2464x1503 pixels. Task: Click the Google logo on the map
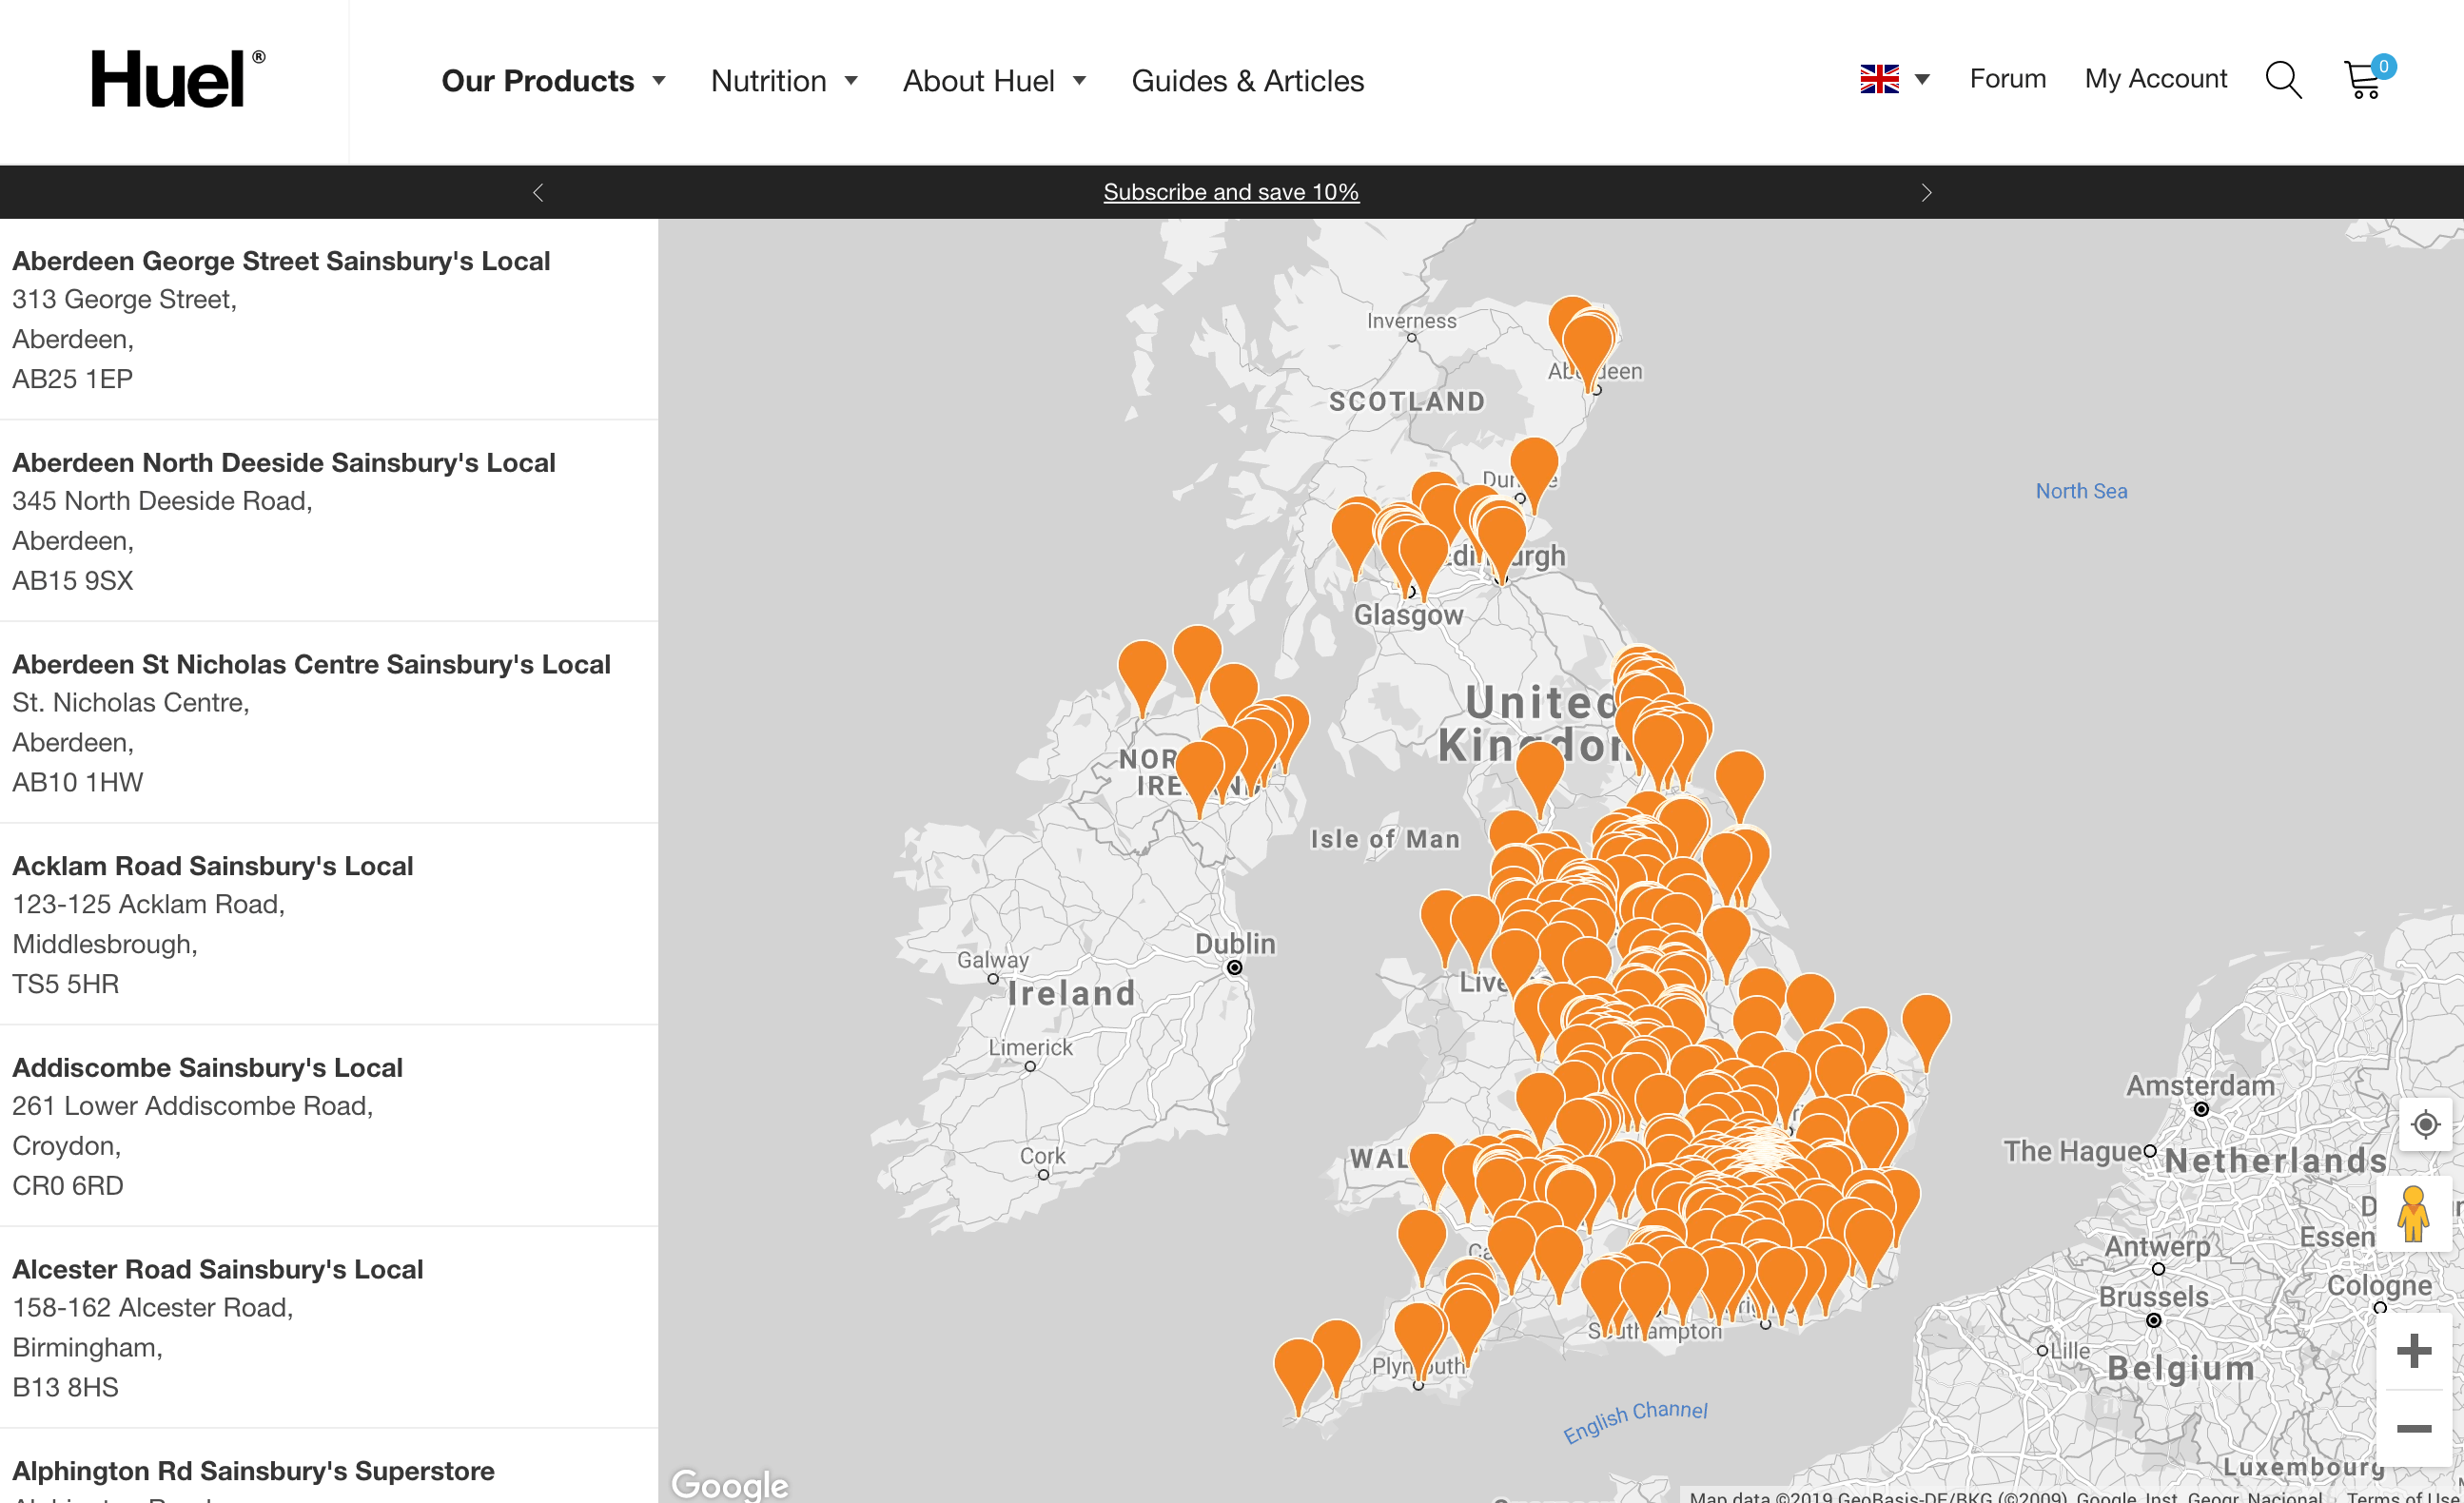729,1484
